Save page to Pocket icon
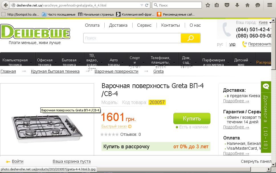The image size is (276, 173). 227,5
